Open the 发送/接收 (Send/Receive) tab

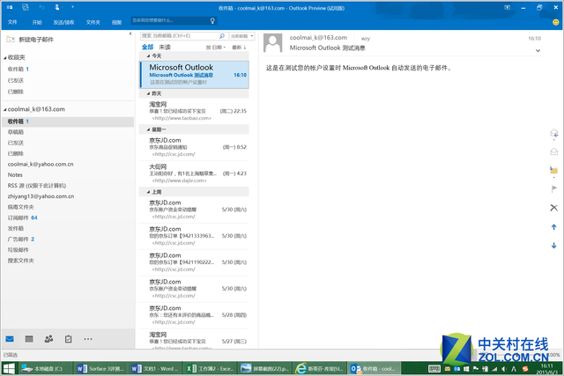(x=63, y=22)
